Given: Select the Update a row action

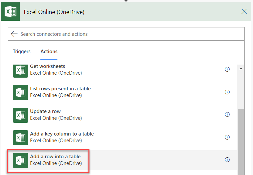Looking at the screenshot, I should click(45, 111).
